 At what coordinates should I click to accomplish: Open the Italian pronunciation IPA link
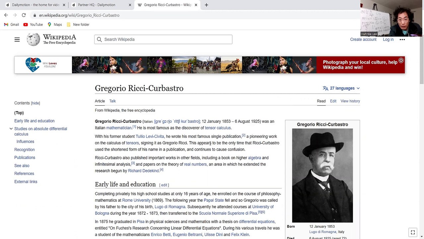tap(177, 121)
